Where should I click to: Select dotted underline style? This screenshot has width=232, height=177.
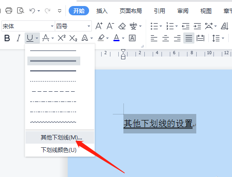(x=53, y=81)
